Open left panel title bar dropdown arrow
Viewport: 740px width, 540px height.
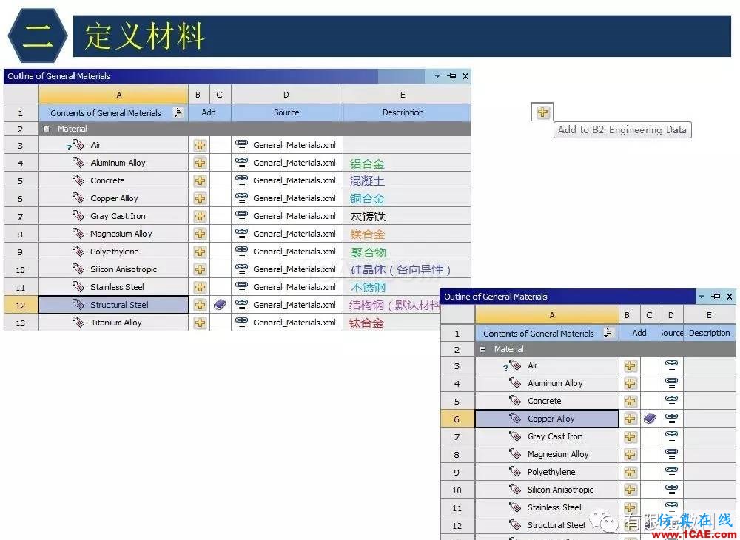(x=437, y=76)
